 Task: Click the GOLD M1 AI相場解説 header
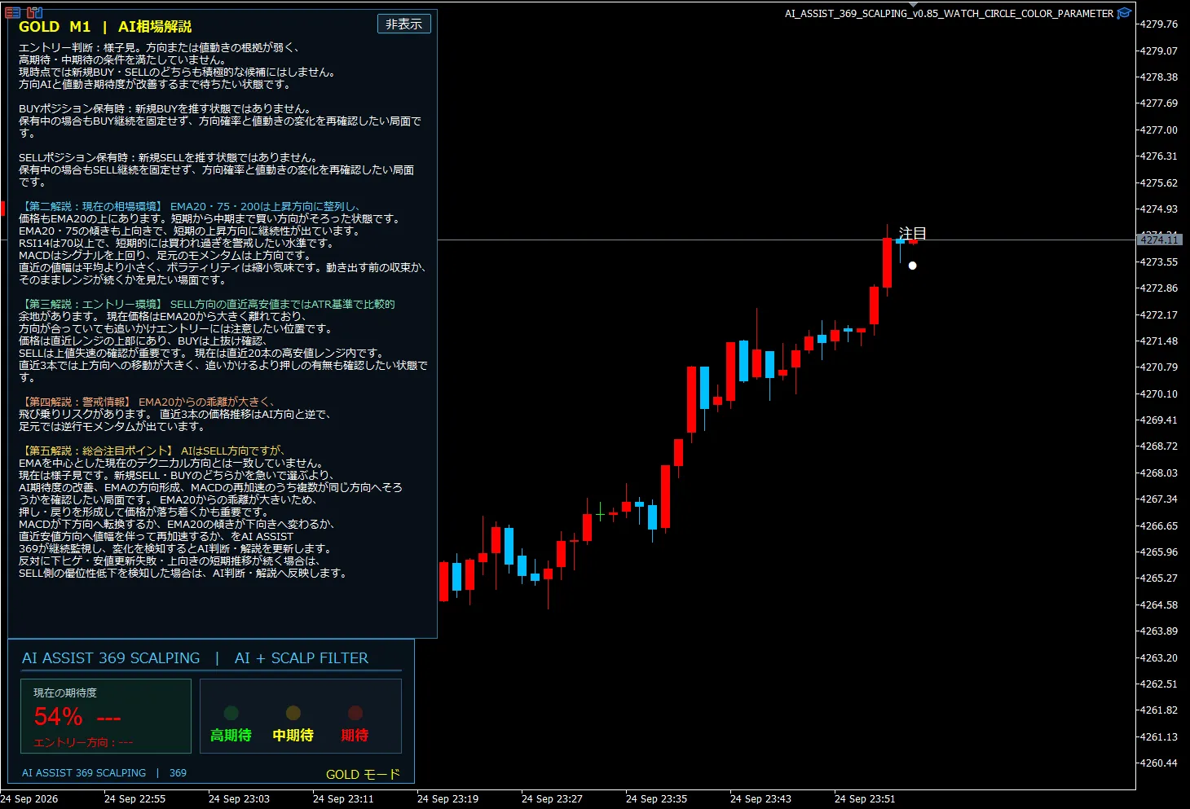click(x=105, y=27)
